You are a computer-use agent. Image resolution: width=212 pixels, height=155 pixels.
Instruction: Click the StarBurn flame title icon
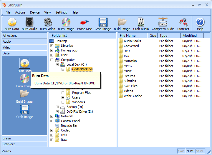pos(4,5)
